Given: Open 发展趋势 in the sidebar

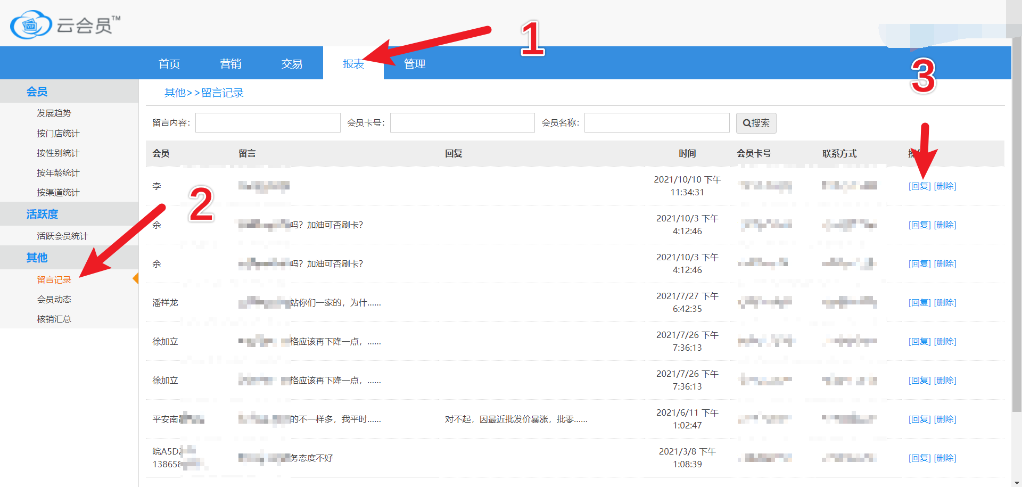Looking at the screenshot, I should tap(54, 113).
